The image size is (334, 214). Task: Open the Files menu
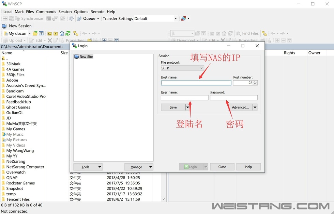(30, 12)
